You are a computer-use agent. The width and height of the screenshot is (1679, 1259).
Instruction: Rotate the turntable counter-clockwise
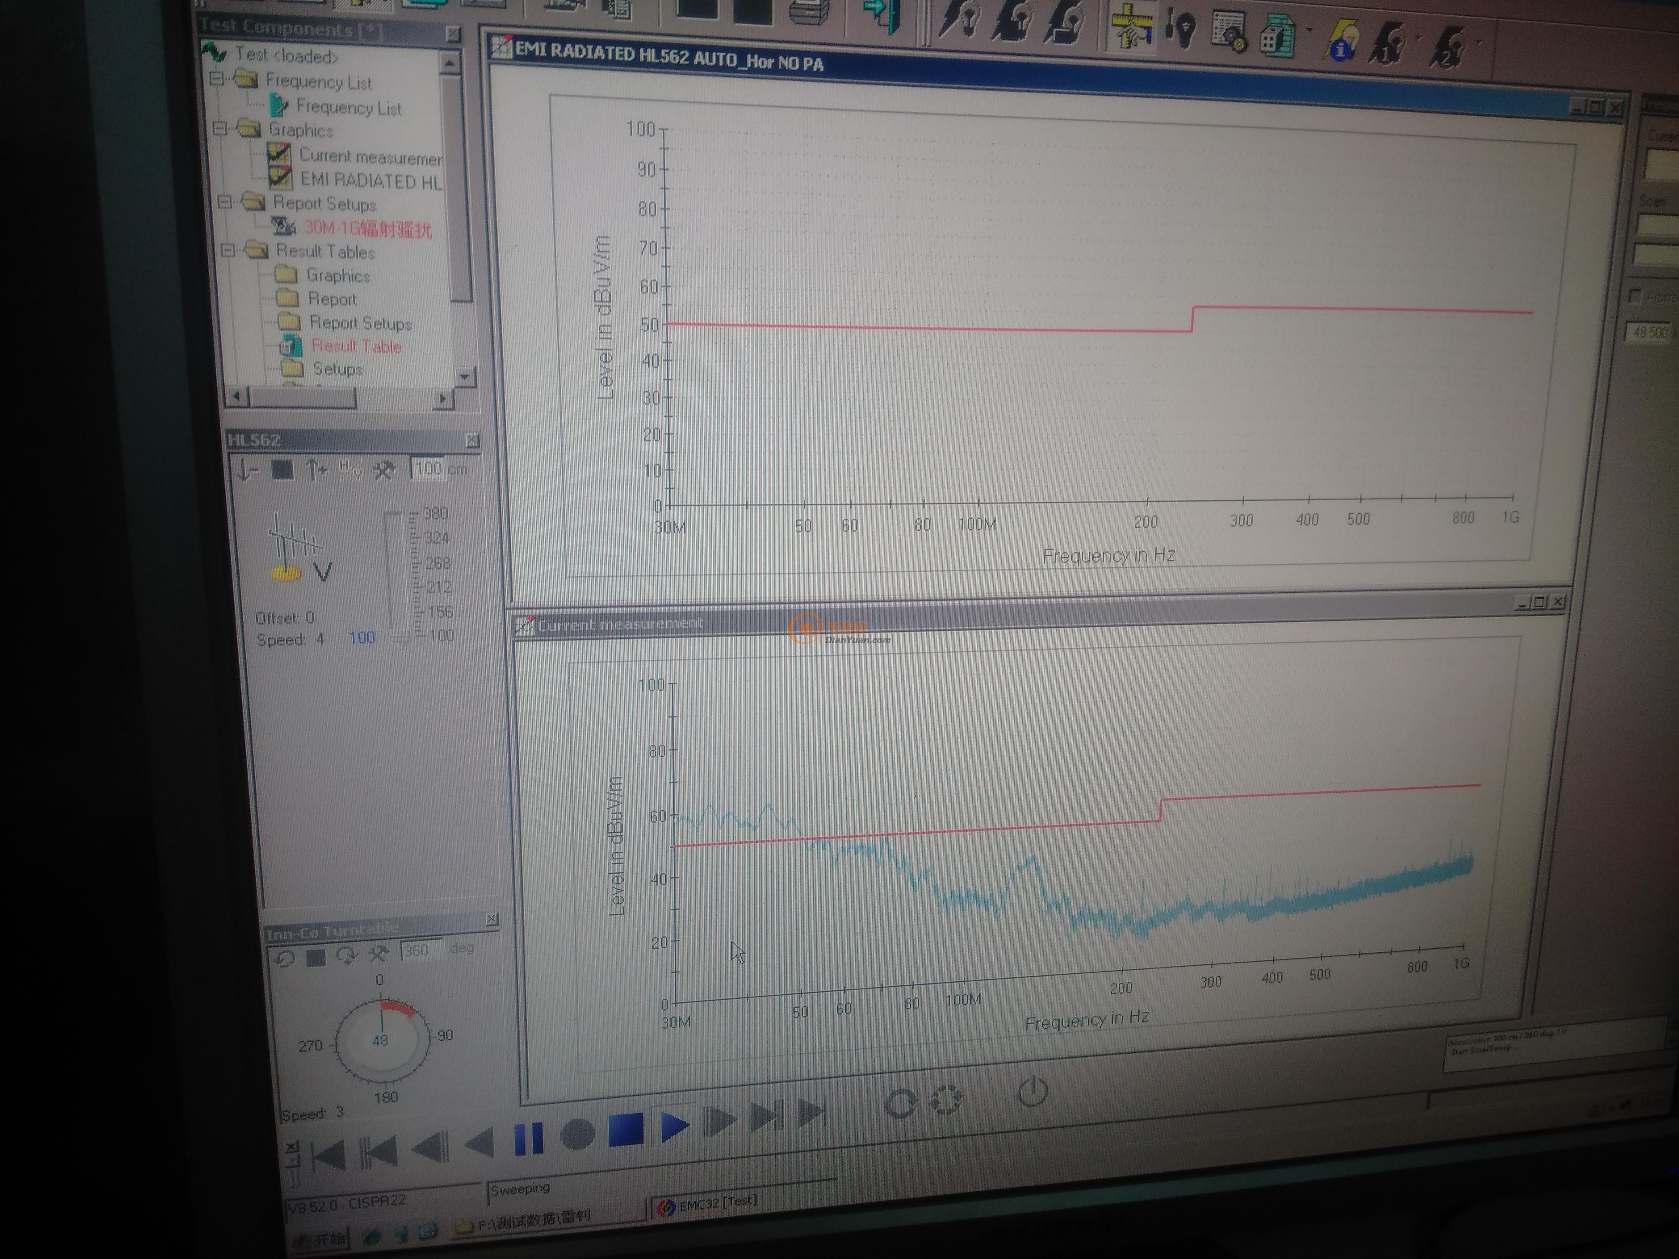point(285,958)
